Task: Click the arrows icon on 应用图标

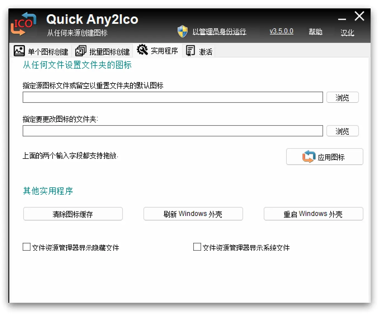Action: tap(309, 157)
